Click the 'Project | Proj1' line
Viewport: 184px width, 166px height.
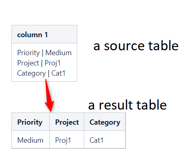(x=39, y=63)
